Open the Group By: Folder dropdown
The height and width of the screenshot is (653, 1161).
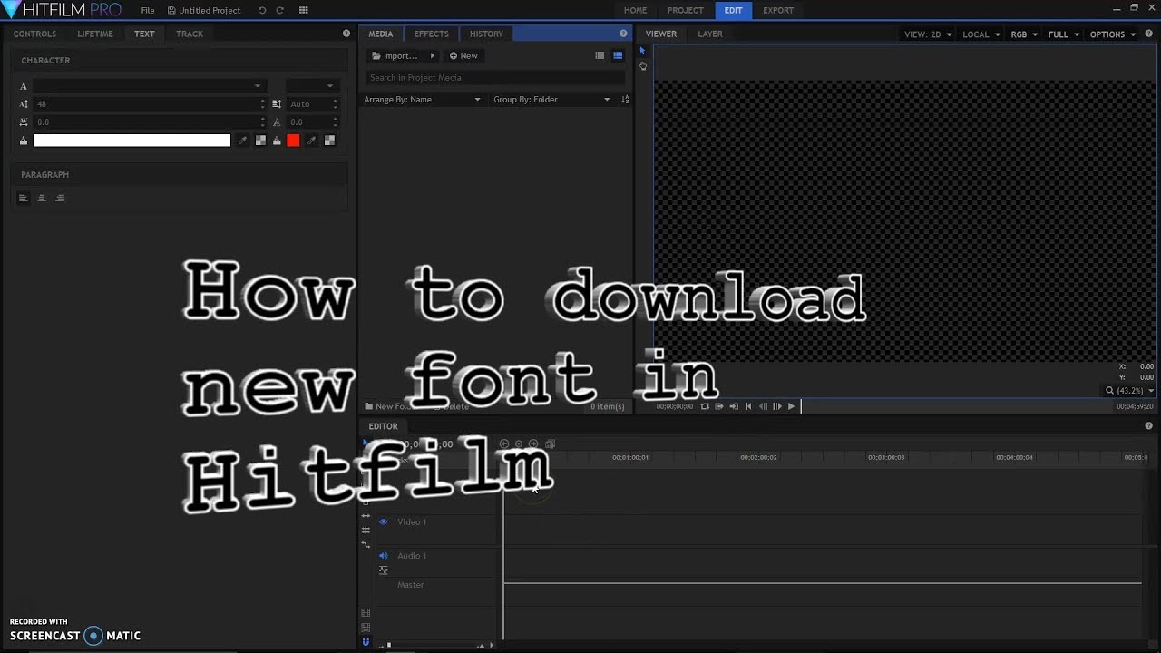pyautogui.click(x=551, y=99)
